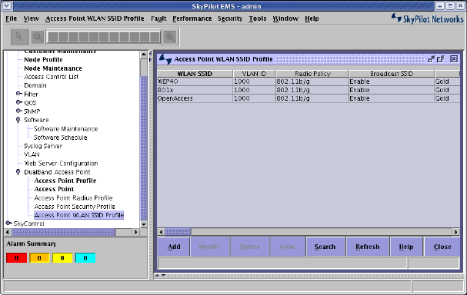Expand the SNMP tree node
467x295 pixels.
(18, 111)
